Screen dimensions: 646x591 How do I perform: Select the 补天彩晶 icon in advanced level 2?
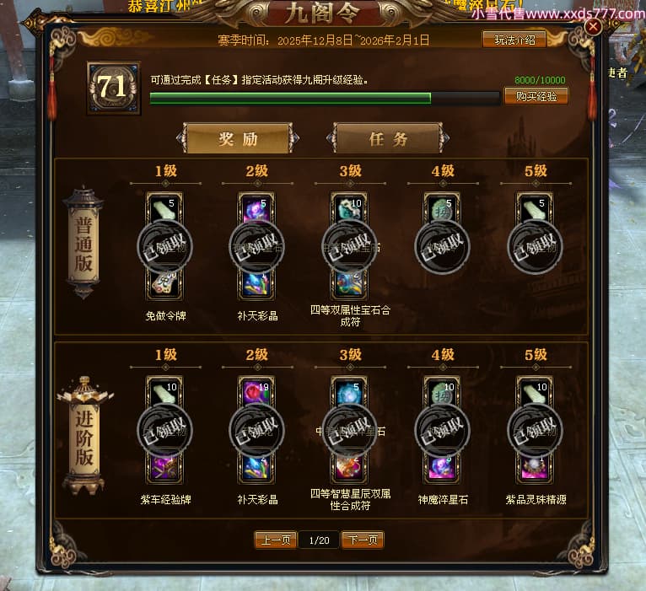256,468
